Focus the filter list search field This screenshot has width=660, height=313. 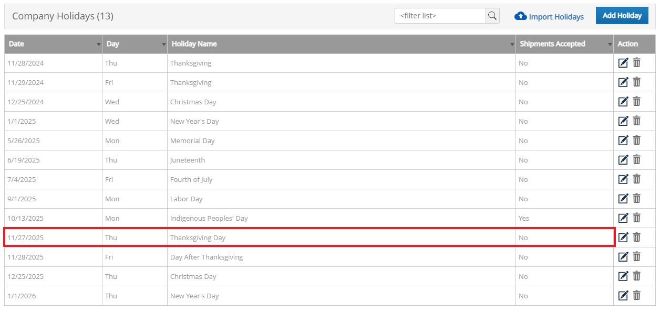[x=440, y=16]
